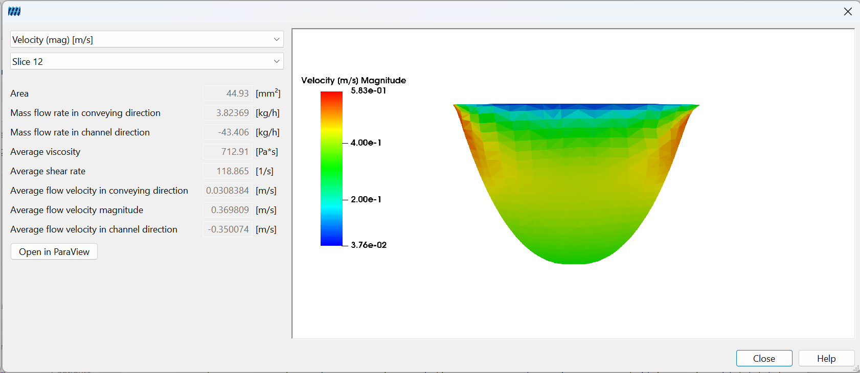Viewport: 860px width, 373px height.
Task: Close the dialog with the X icon
Action: tap(848, 11)
